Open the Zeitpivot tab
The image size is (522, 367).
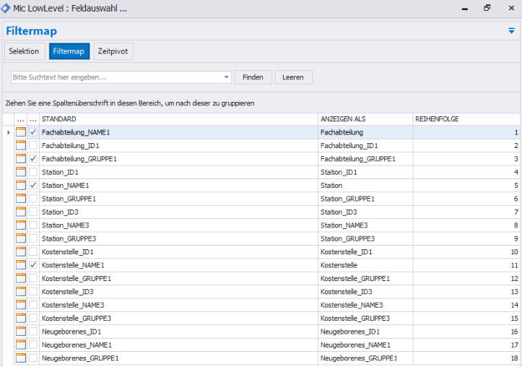tap(113, 51)
